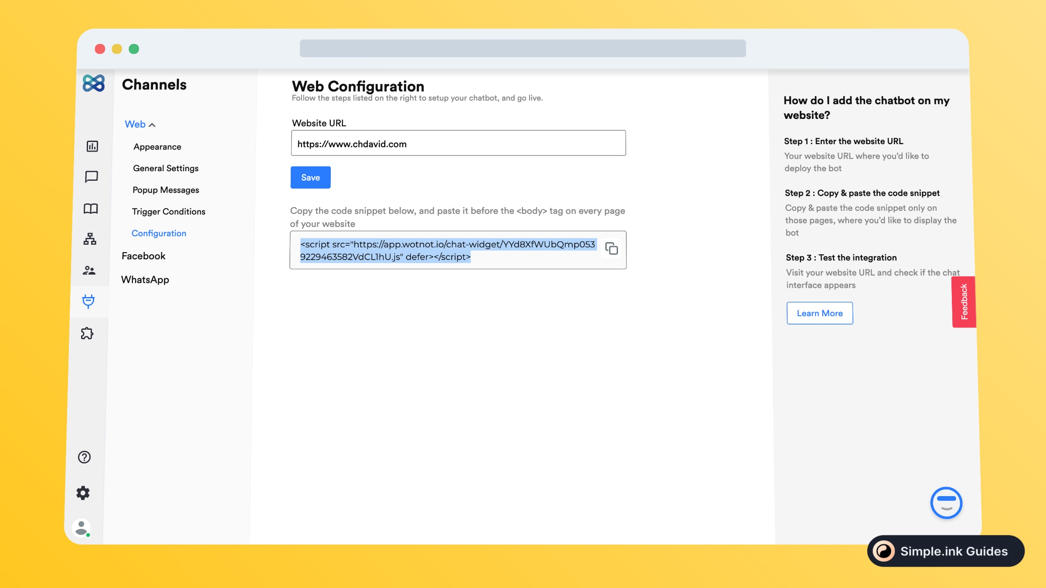
Task: Select the Configuration menu item
Action: [159, 233]
